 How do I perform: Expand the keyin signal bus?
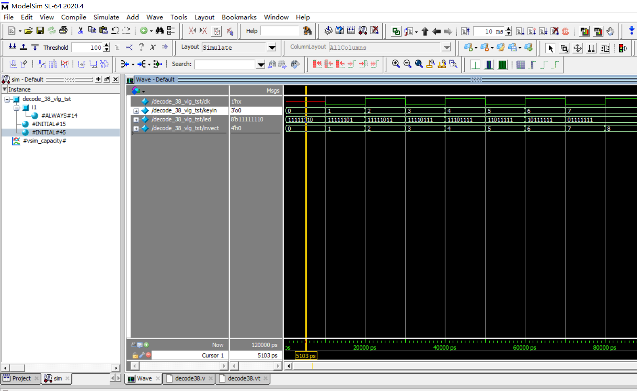point(136,111)
